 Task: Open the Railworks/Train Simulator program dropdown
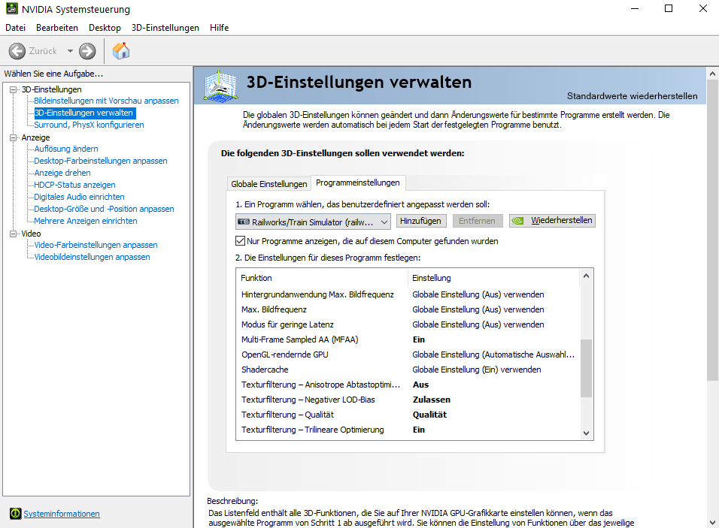(x=312, y=222)
